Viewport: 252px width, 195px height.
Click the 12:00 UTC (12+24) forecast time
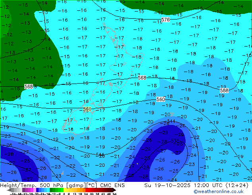coord(221,185)
